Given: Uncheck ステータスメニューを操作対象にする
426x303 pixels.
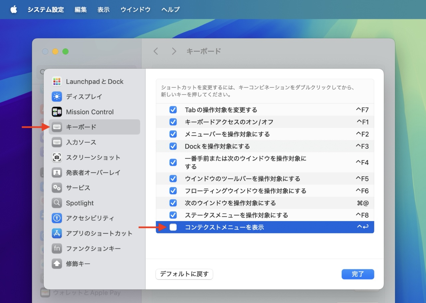Looking at the screenshot, I should [x=173, y=215].
